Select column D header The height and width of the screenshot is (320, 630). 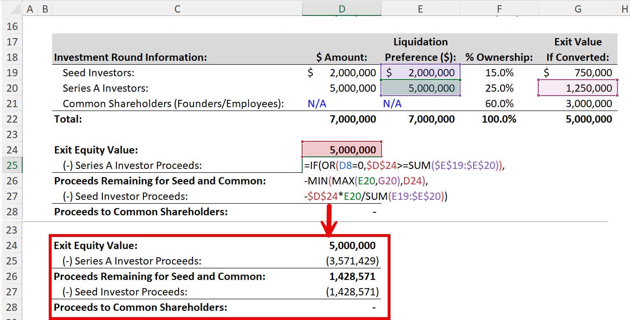[341, 8]
